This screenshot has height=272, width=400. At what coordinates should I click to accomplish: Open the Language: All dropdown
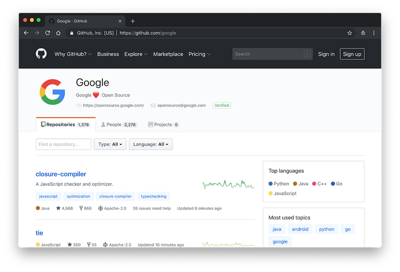click(x=150, y=144)
